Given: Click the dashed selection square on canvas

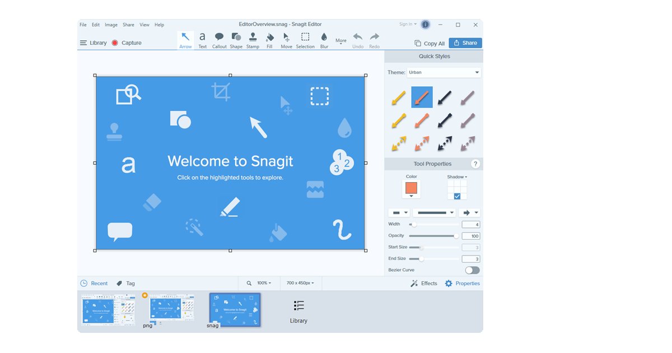Looking at the screenshot, I should point(319,96).
